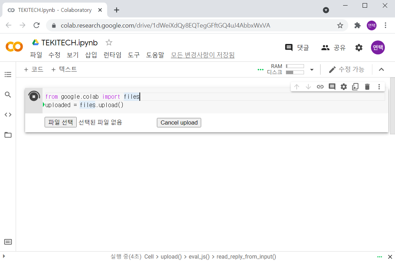Open the table of contents sidebar
The width and height of the screenshot is (395, 261).
pyautogui.click(x=8, y=74)
